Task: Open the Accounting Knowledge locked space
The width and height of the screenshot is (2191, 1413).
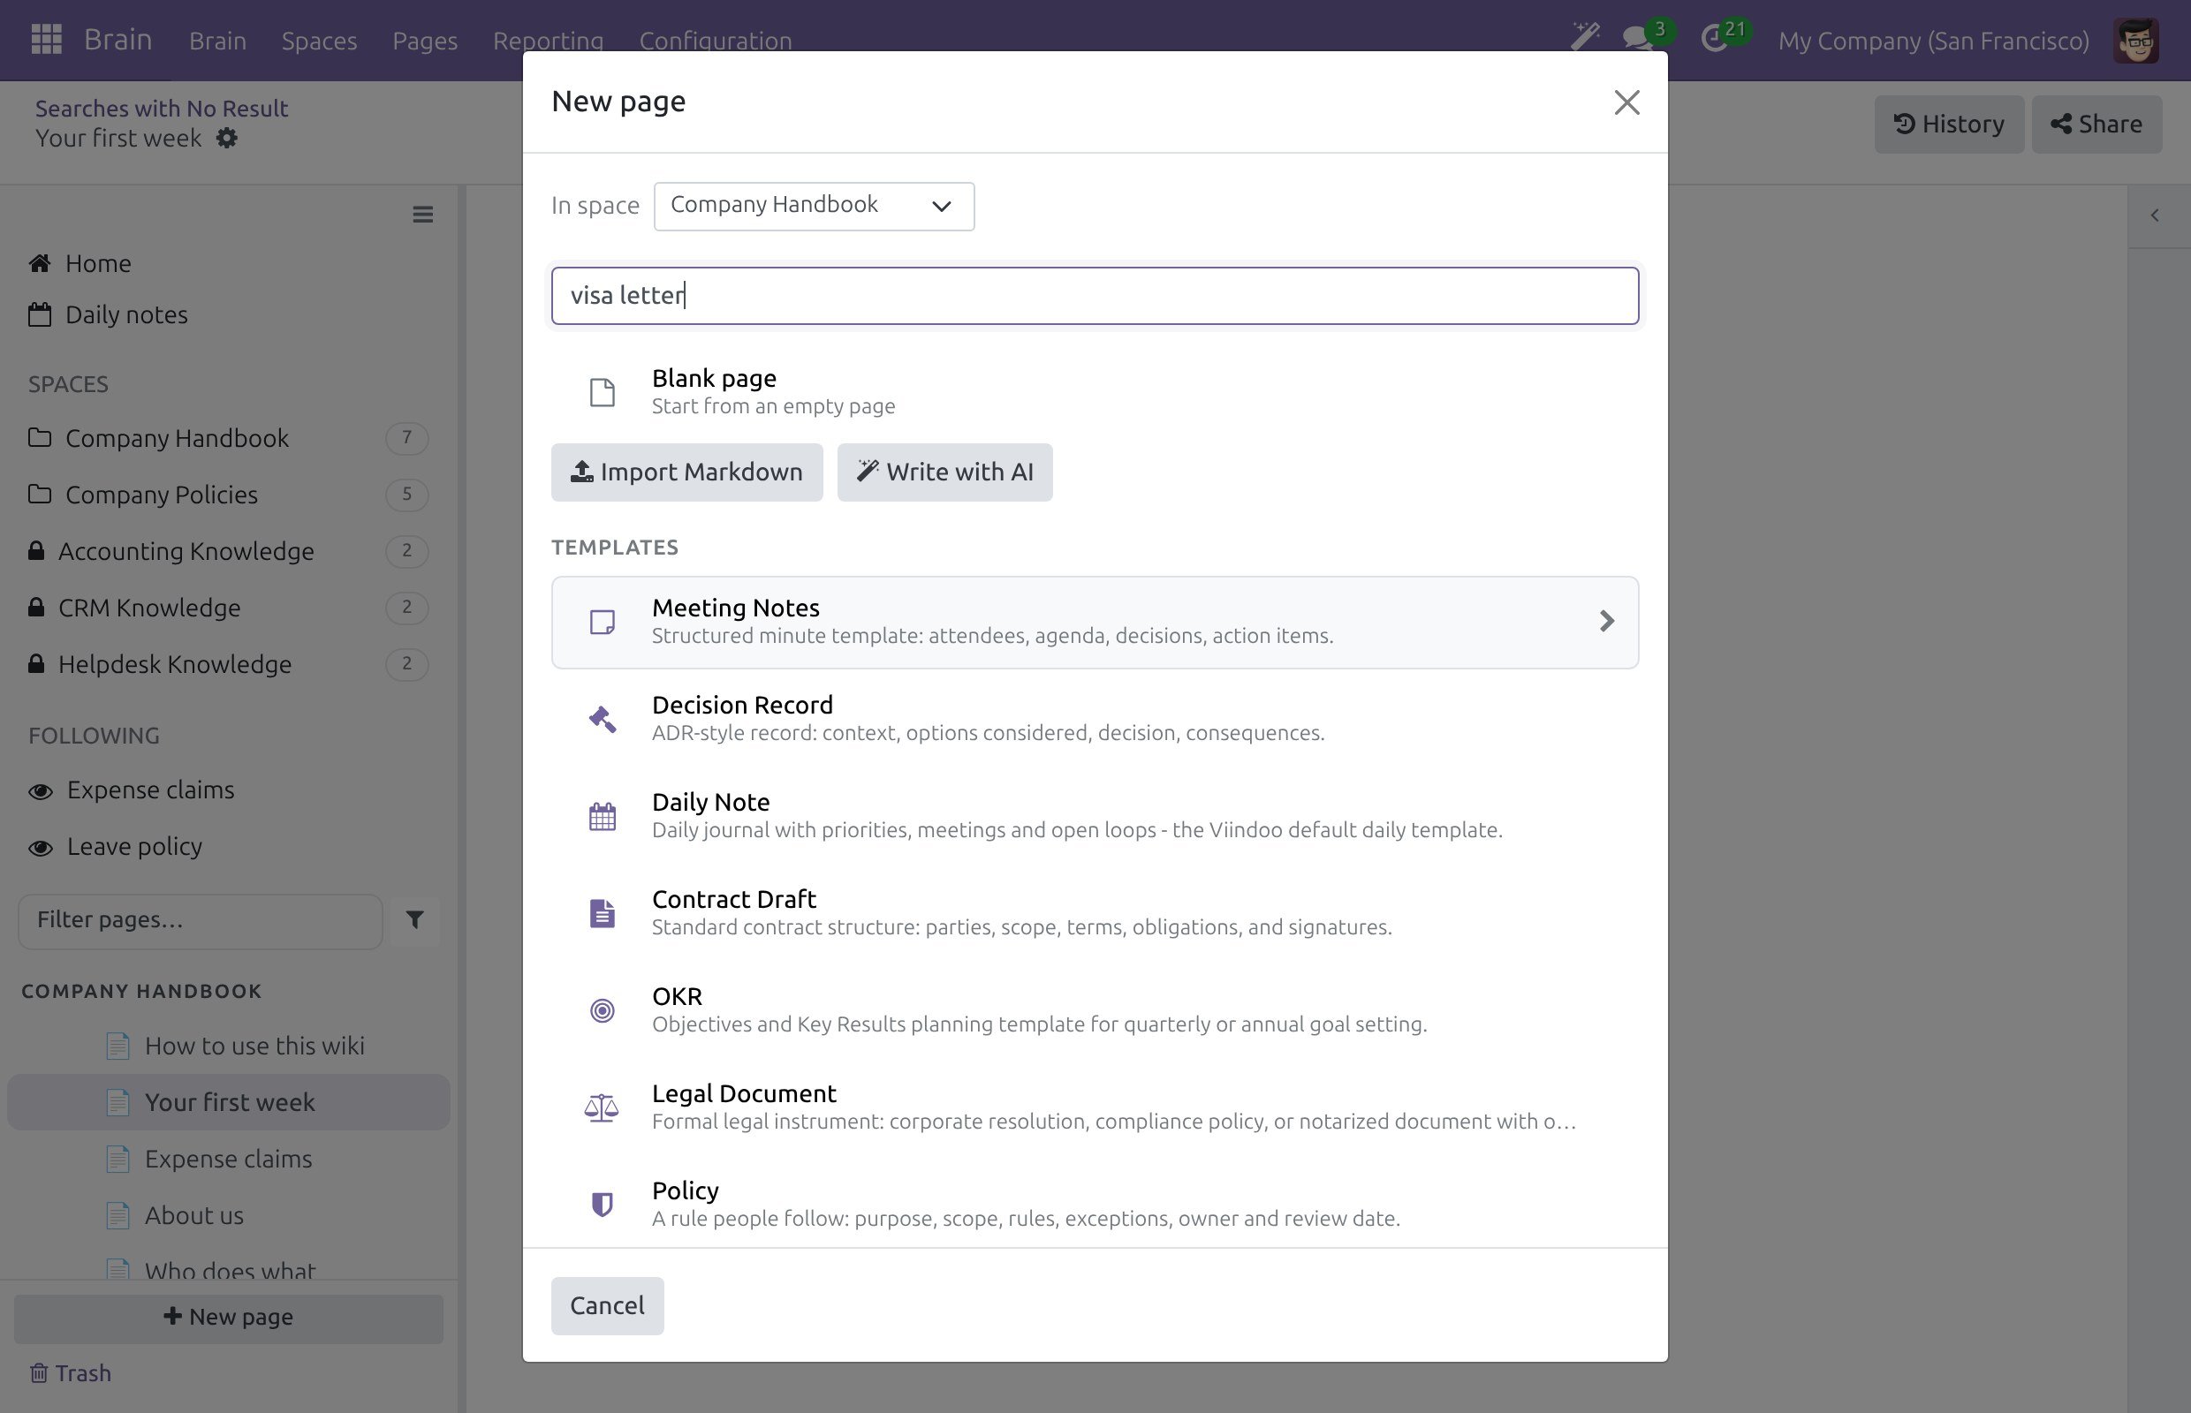Action: click(x=229, y=551)
